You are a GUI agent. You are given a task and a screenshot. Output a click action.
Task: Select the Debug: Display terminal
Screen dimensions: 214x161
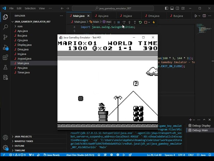click(200, 126)
